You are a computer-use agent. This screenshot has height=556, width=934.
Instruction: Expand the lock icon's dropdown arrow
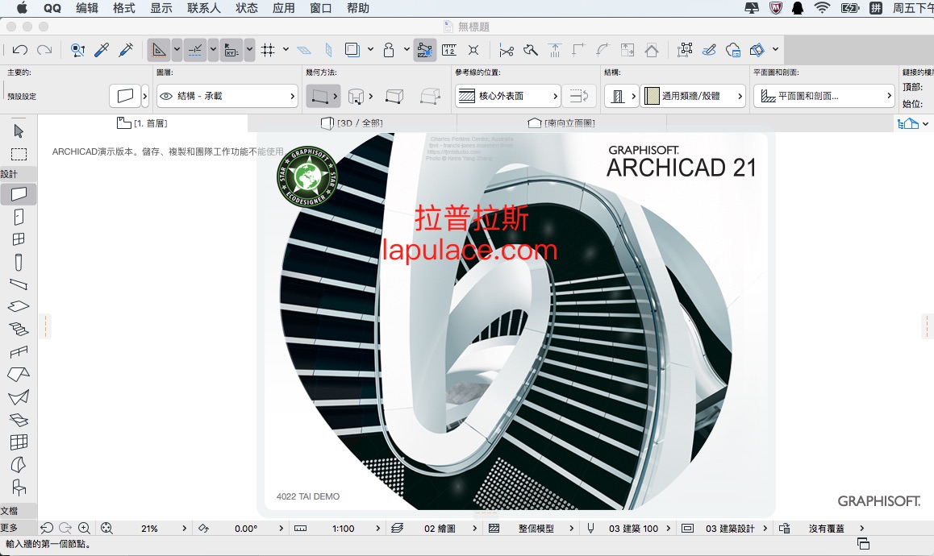coord(407,49)
